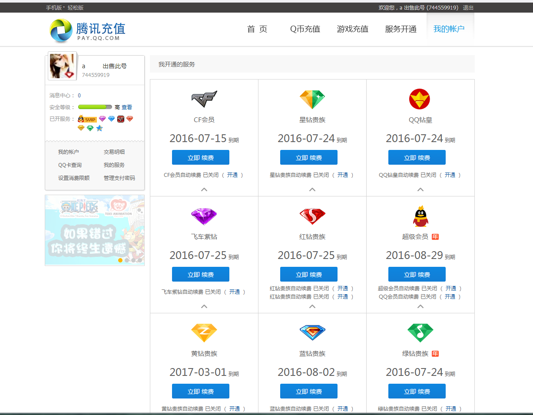The height and width of the screenshot is (415, 533).
Task: Click 立即续费 for QQ钻皇
Action: [x=417, y=157]
